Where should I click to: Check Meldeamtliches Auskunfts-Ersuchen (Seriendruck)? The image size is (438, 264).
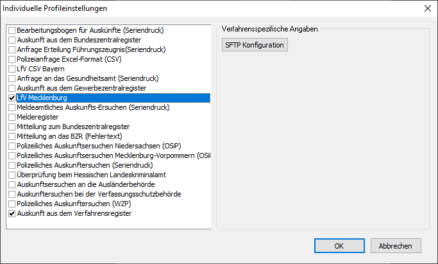pyautogui.click(x=12, y=107)
